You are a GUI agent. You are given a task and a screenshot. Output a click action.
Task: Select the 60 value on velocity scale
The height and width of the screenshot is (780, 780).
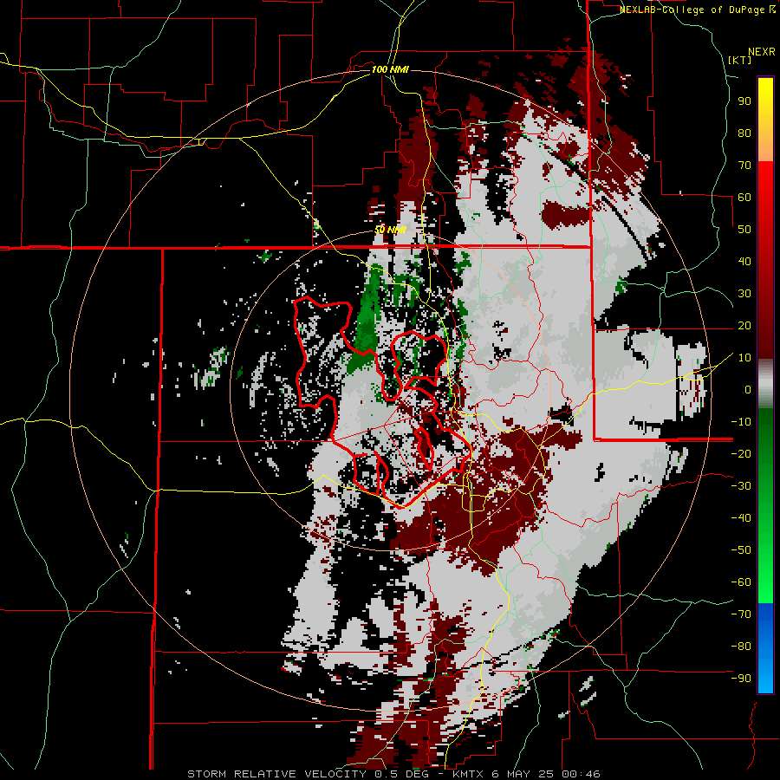pyautogui.click(x=744, y=197)
